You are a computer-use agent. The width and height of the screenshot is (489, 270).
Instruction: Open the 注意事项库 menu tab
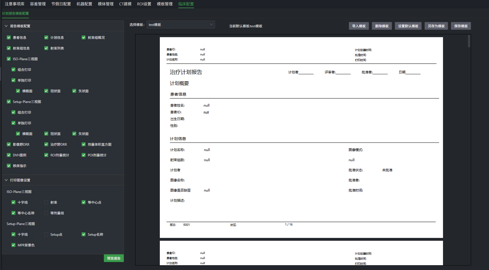click(x=15, y=4)
